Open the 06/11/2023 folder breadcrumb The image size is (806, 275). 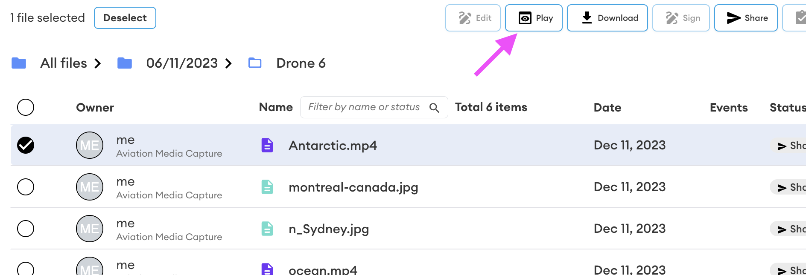tap(182, 63)
